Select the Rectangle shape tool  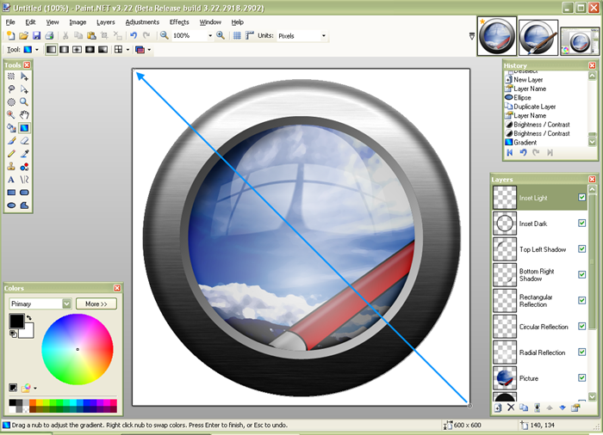point(11,193)
